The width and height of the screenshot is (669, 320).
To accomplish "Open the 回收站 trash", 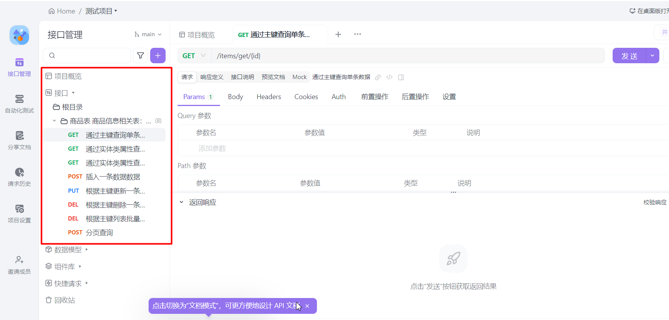I will pos(60,300).
